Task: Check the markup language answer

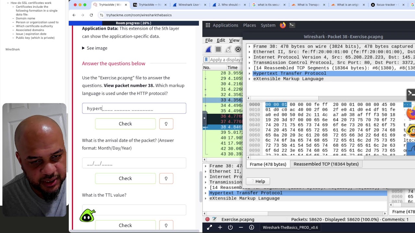Action: coord(125,124)
